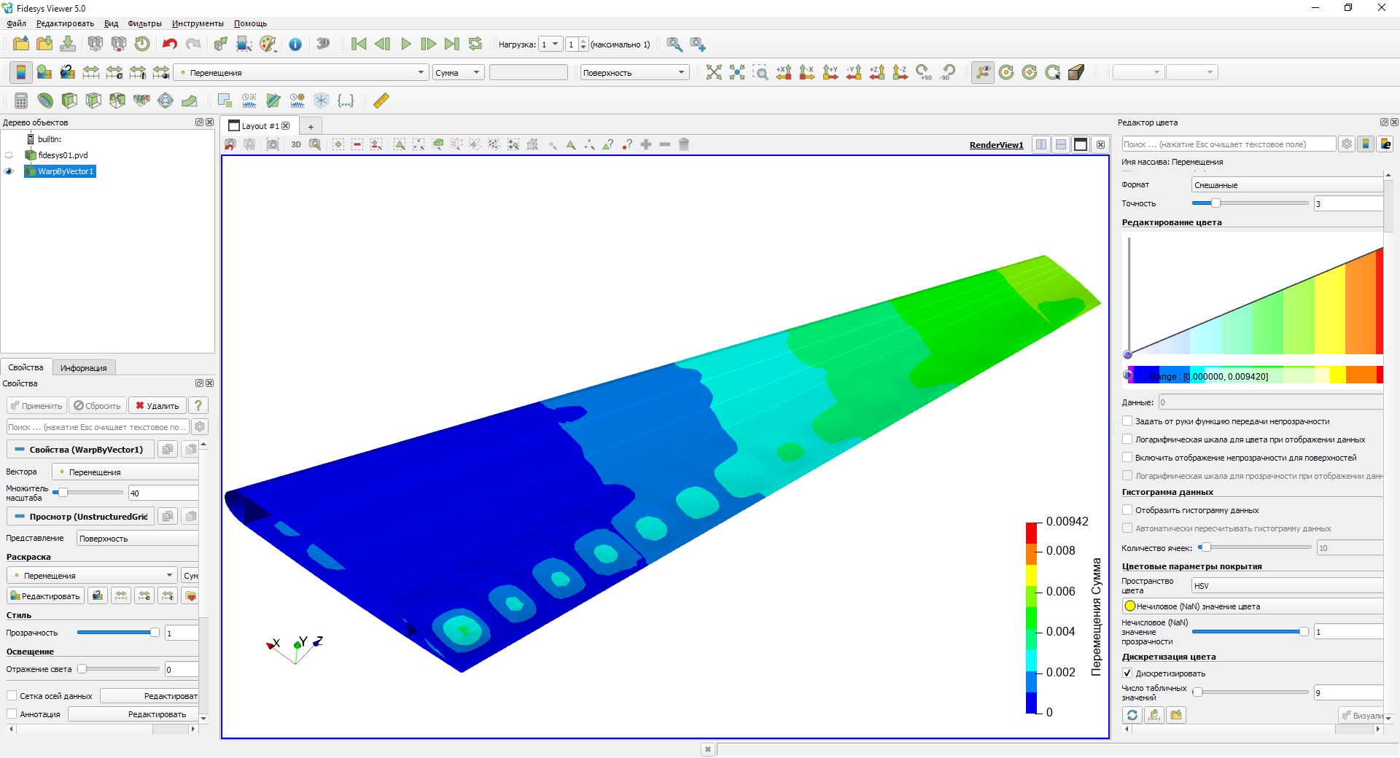1400x758 pixels.
Task: Set view direction to -X
Action: [x=807, y=72]
